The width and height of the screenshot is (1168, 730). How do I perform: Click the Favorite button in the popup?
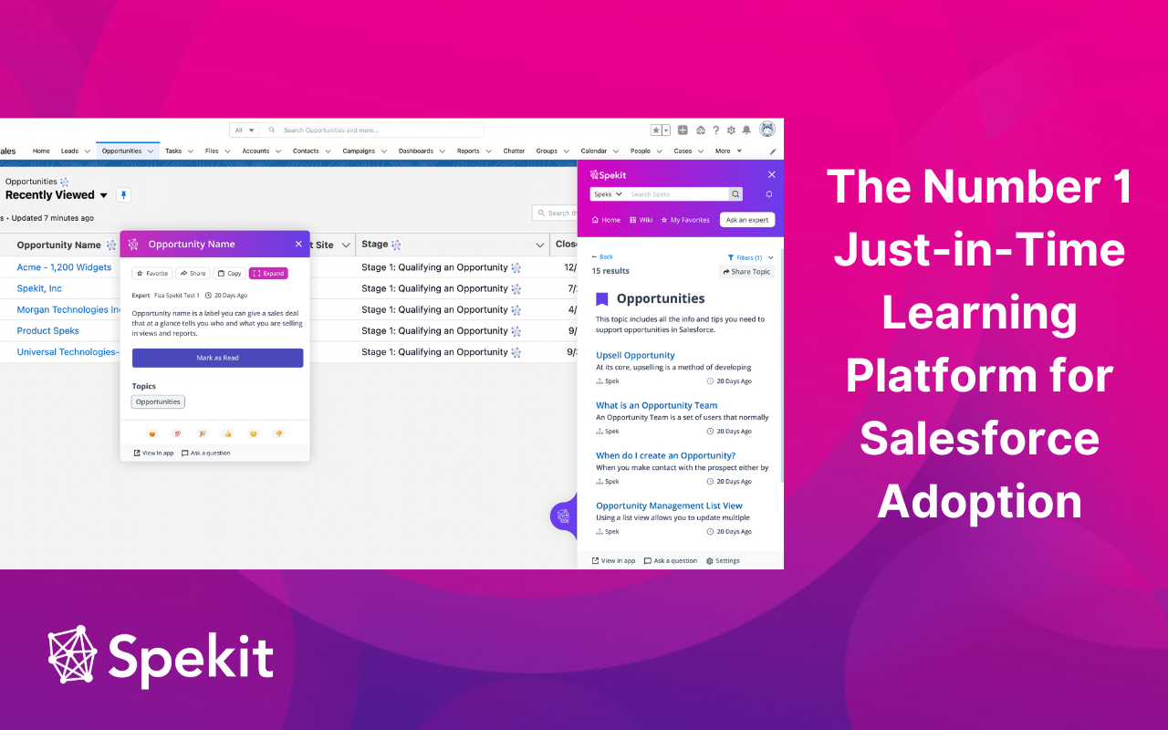(x=152, y=273)
